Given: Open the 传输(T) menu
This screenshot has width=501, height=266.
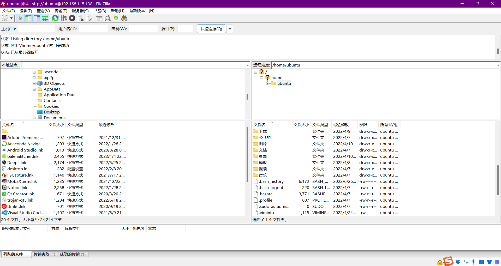Looking at the screenshot, I should point(61,11).
